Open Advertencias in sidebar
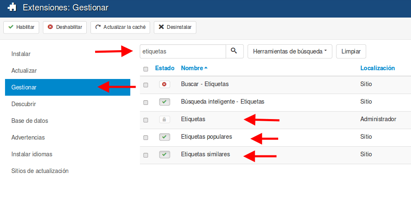The width and height of the screenshot is (411, 206). point(28,137)
